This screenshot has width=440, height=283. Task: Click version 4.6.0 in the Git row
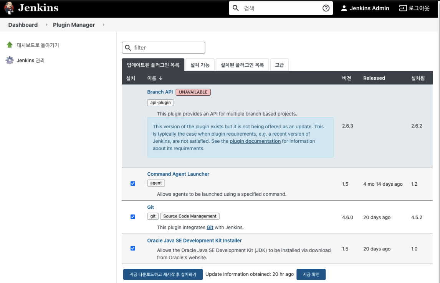[x=347, y=217]
